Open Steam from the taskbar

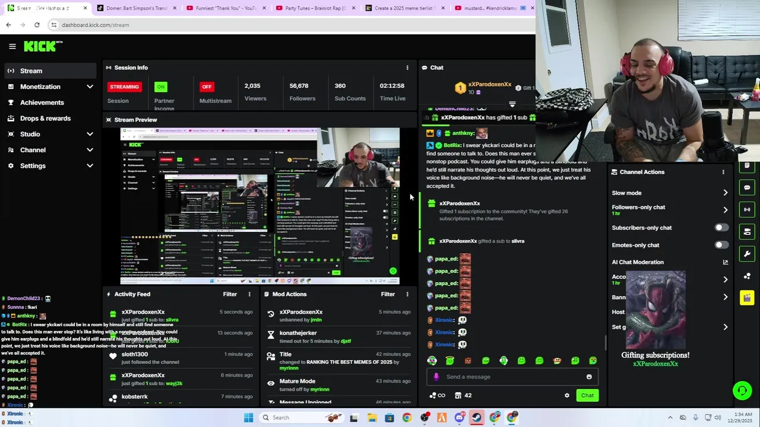(x=477, y=418)
